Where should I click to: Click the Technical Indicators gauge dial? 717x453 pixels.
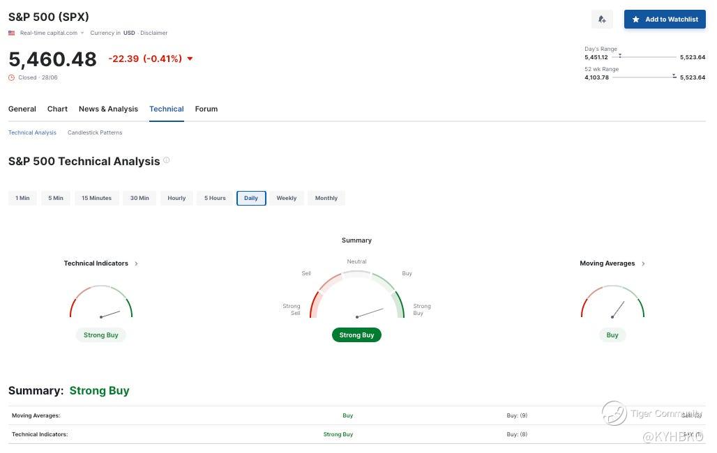(x=101, y=302)
